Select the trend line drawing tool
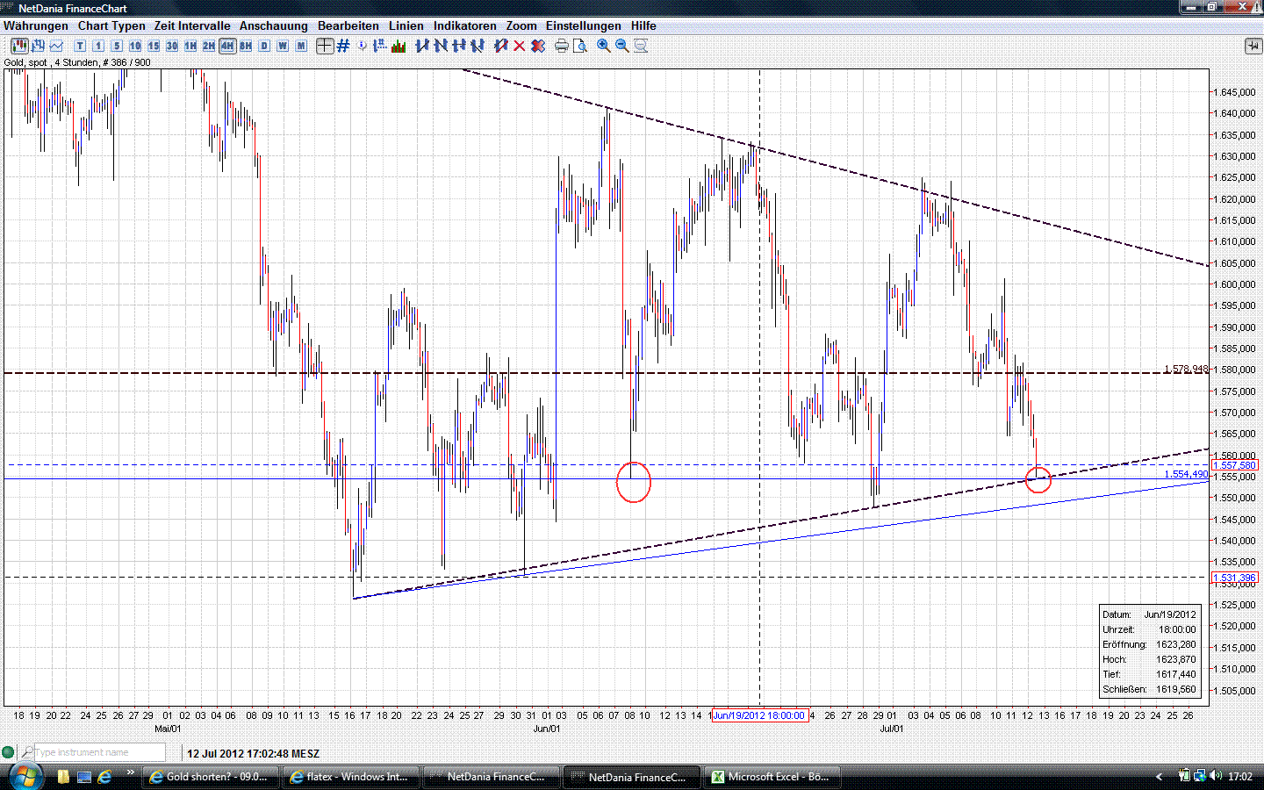1264x790 pixels. tap(424, 46)
